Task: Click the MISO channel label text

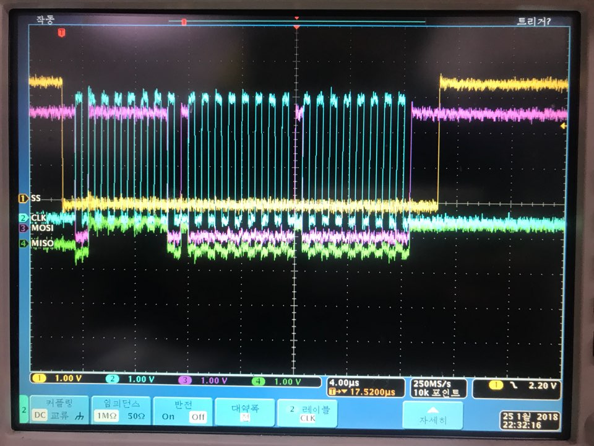Action: pos(42,243)
